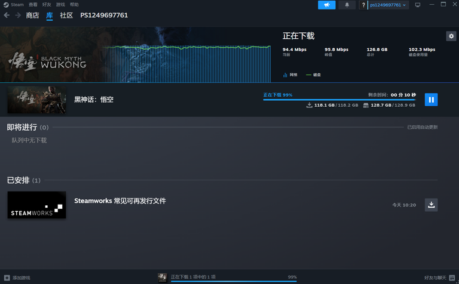Image resolution: width=459 pixels, height=284 pixels.
Task: Click the 已启用自动更新 label
Action: 423,127
